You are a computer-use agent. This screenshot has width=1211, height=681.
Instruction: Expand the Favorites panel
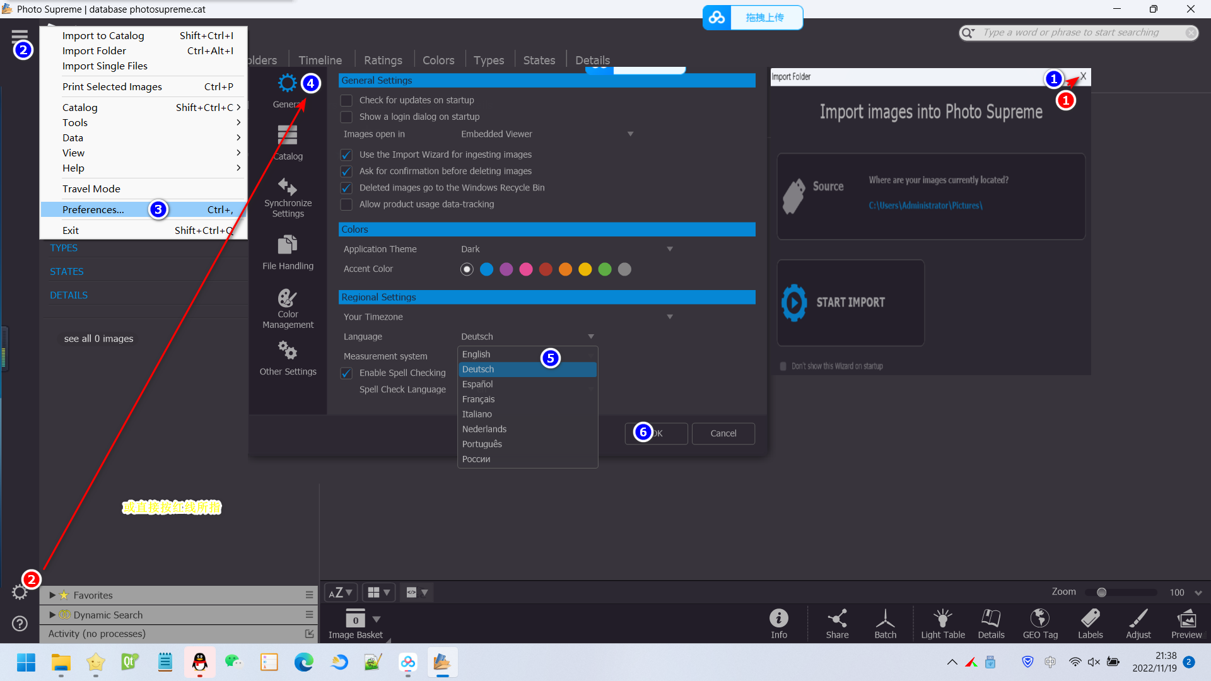click(x=52, y=595)
